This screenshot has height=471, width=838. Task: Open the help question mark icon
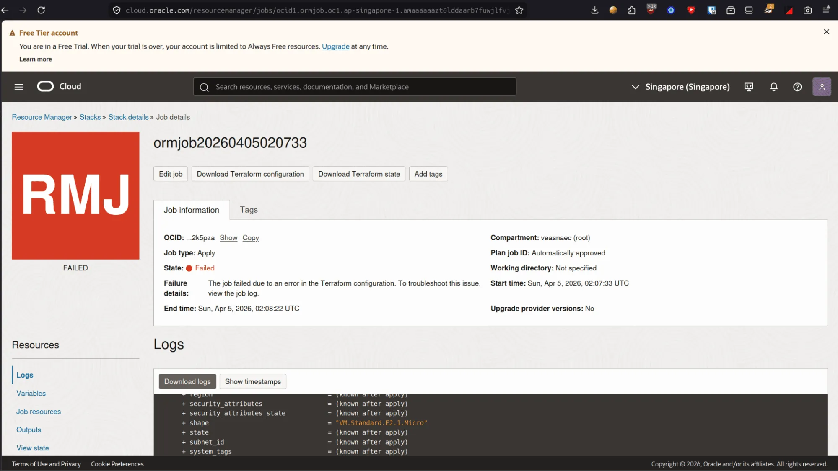pyautogui.click(x=797, y=87)
